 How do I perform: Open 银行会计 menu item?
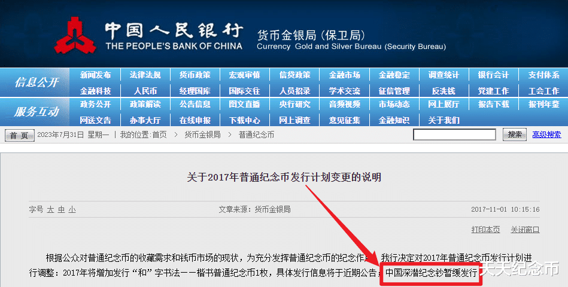pyautogui.click(x=493, y=75)
